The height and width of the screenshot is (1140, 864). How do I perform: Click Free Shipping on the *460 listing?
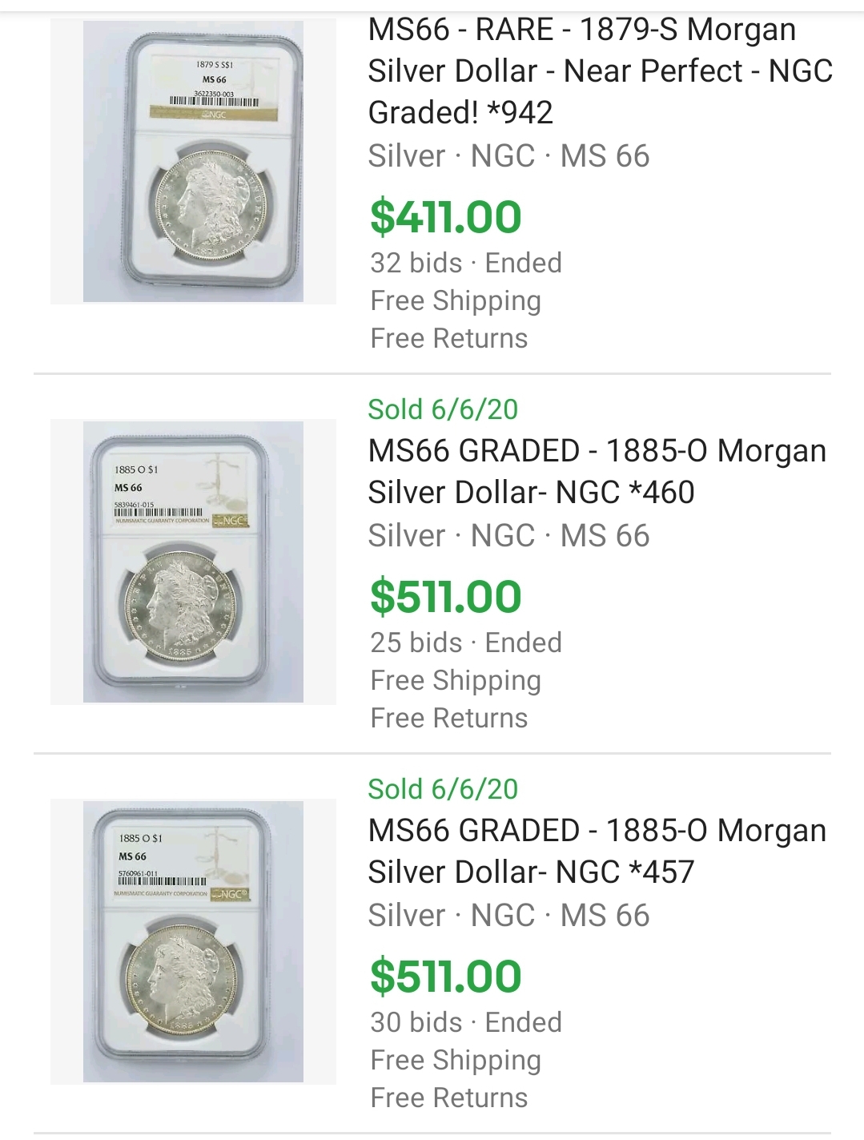coord(456,680)
